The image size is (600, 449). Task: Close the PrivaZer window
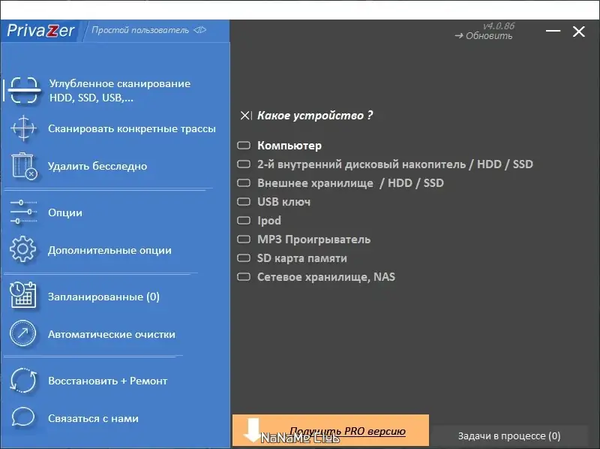[x=578, y=32]
